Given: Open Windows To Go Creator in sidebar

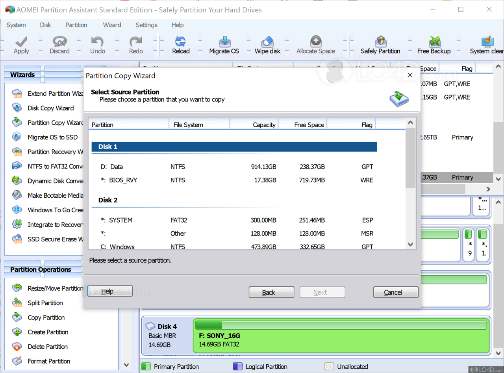Looking at the screenshot, I should pyautogui.click(x=48, y=210).
